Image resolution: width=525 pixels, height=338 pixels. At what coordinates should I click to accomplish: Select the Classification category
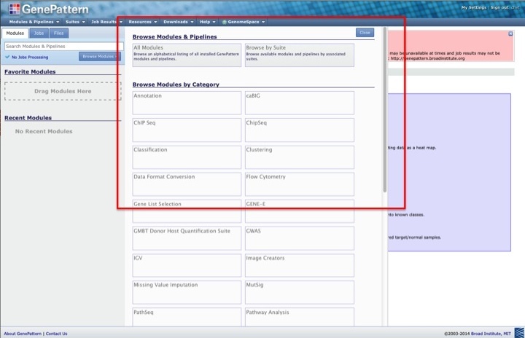(187, 157)
